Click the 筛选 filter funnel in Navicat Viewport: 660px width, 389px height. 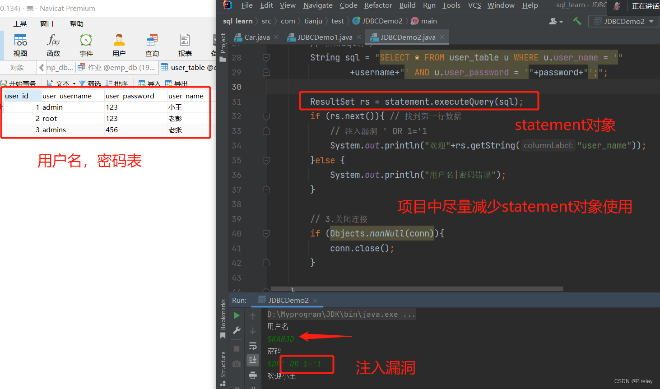90,83
